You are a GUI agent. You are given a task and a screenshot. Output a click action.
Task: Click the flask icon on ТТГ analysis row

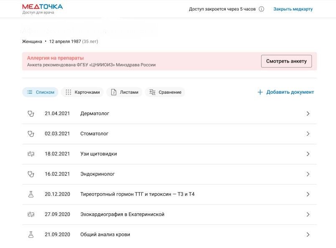pyautogui.click(x=31, y=194)
